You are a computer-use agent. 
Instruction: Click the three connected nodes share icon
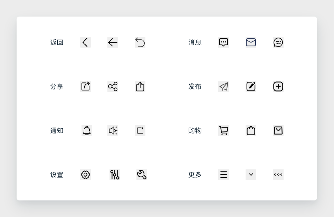[113, 87]
